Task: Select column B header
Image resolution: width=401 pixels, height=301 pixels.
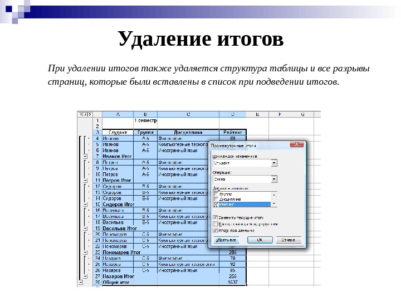Action: click(145, 114)
